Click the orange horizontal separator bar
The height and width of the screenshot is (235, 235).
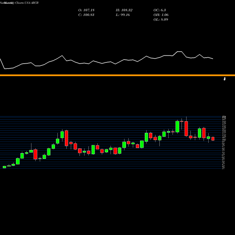point(117,75)
